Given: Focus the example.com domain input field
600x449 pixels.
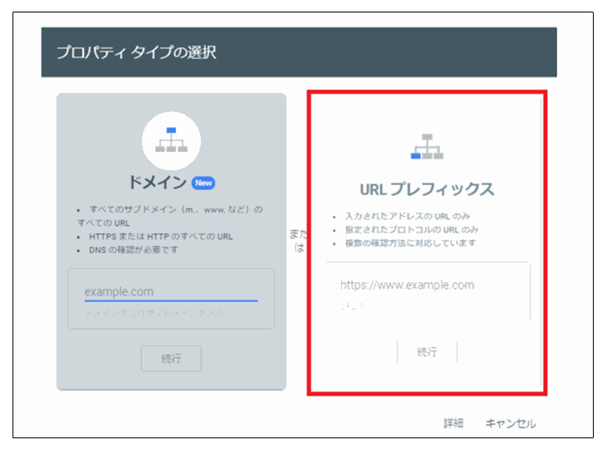Looking at the screenshot, I should (x=171, y=292).
